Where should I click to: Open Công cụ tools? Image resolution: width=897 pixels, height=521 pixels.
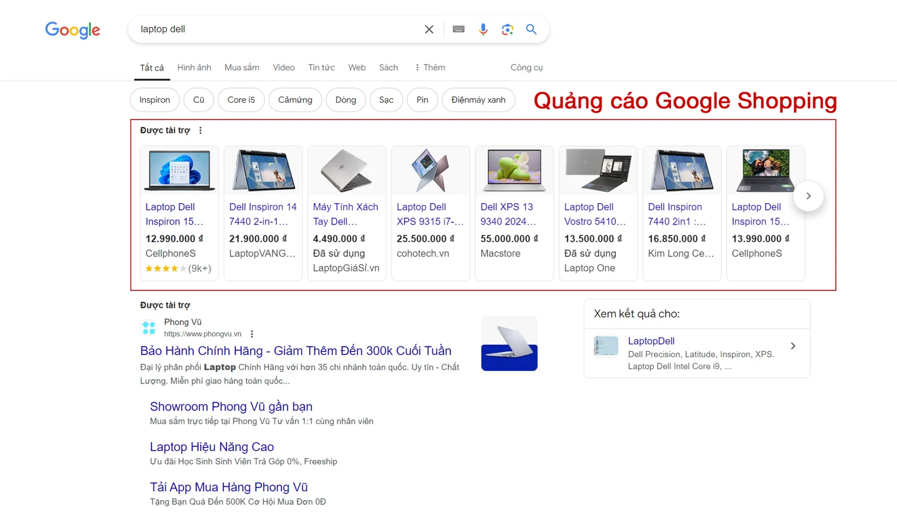pos(527,68)
